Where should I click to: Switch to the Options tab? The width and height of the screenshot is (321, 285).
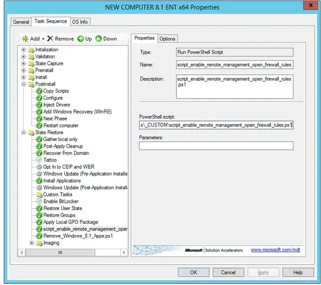[167, 39]
